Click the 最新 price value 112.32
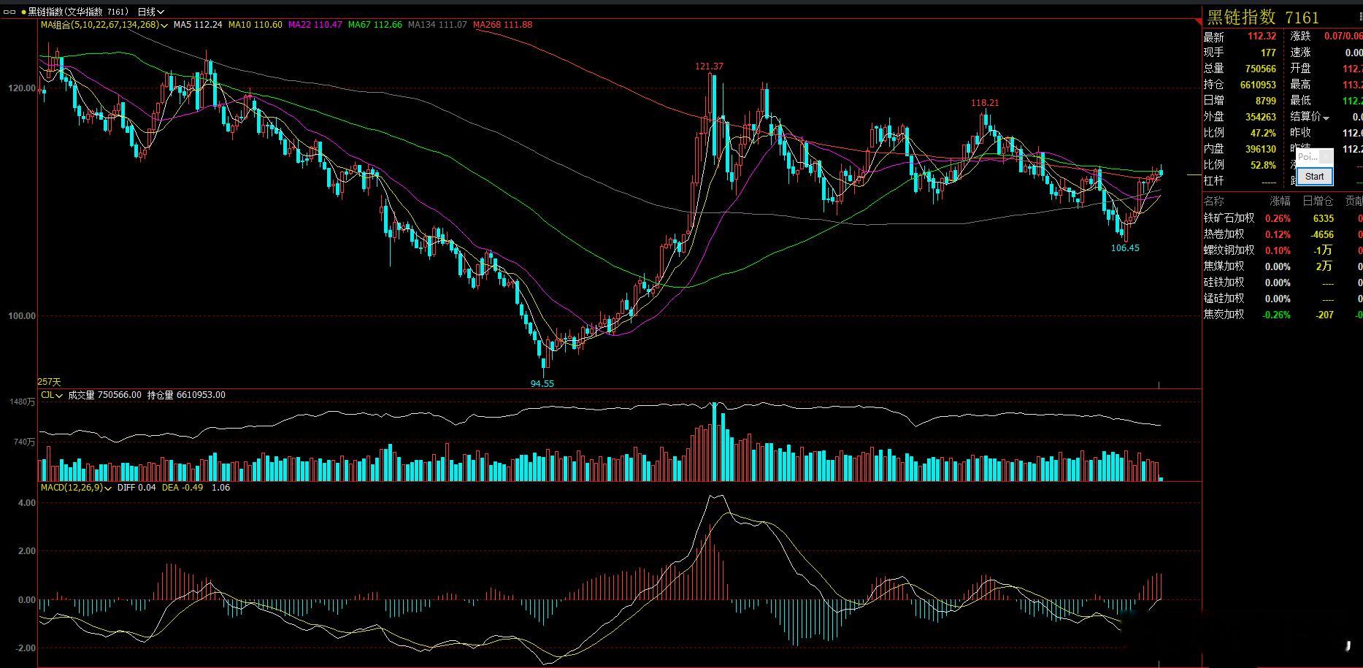The height and width of the screenshot is (668, 1363). (x=1262, y=37)
